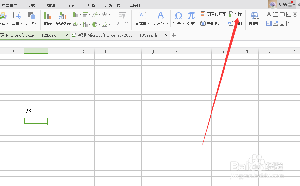Select the √3 equation object on the sheet
The image size is (300, 186).
28,110
